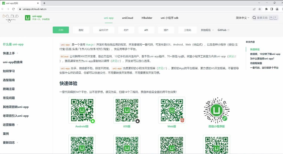This screenshot has width=283, height=154.
Task: Open 常见问题 in the sidebar
Action: coord(9,98)
